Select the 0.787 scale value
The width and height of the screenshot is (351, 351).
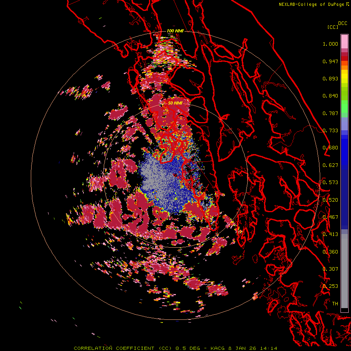click(330, 113)
